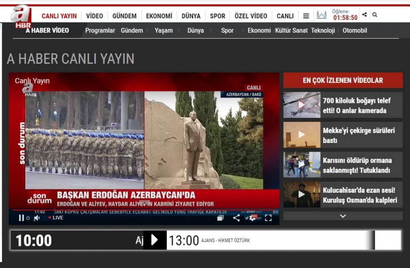The height and width of the screenshot is (268, 410).
Task: Play Kulucahisar'da ezan sesi video thumbnail
Action: [302, 194]
